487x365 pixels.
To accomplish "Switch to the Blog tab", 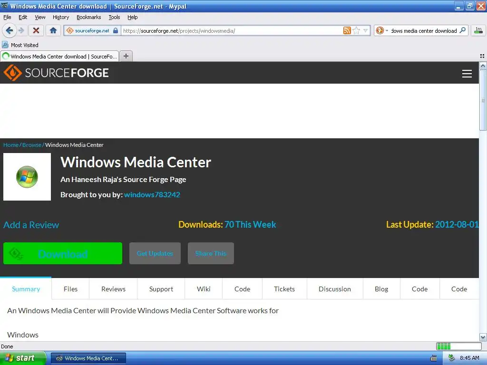I will click(x=381, y=288).
